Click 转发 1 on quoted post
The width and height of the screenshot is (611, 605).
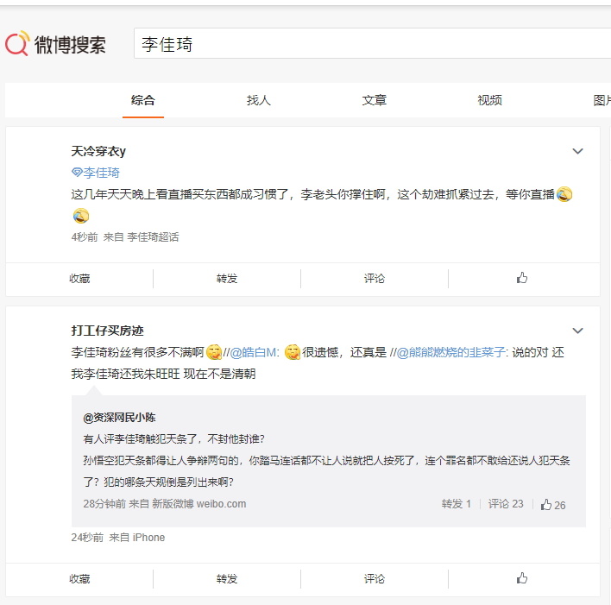[457, 504]
